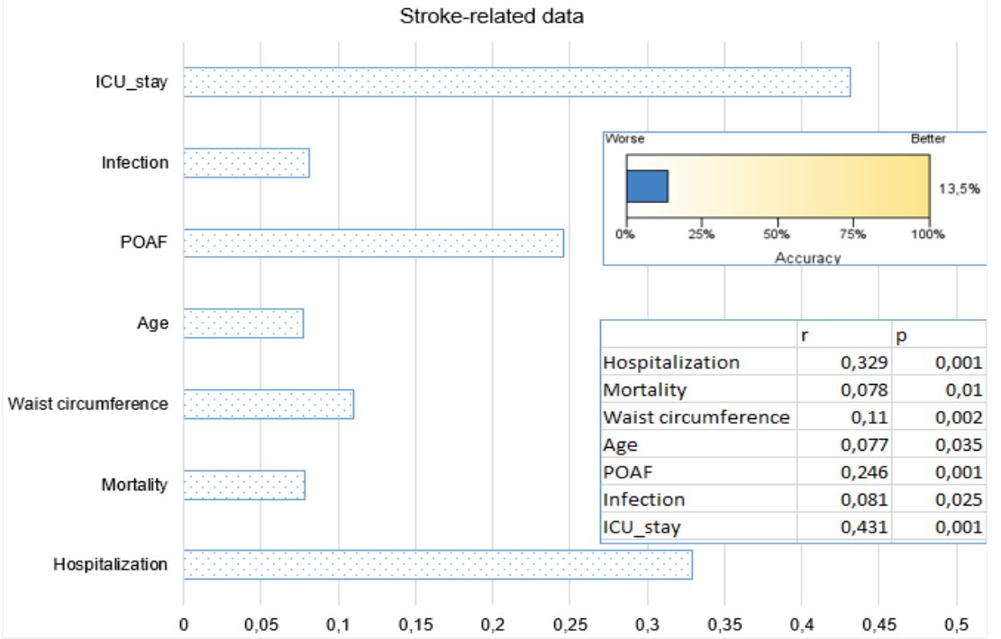1001x639 pixels.
Task: Click the Waist circumference bar
Action: coord(268,404)
